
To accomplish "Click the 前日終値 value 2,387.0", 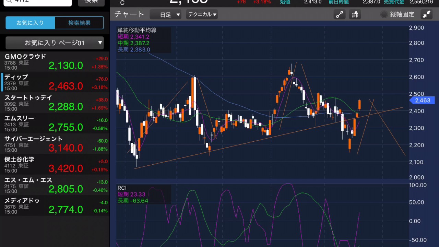I will click(371, 2).
